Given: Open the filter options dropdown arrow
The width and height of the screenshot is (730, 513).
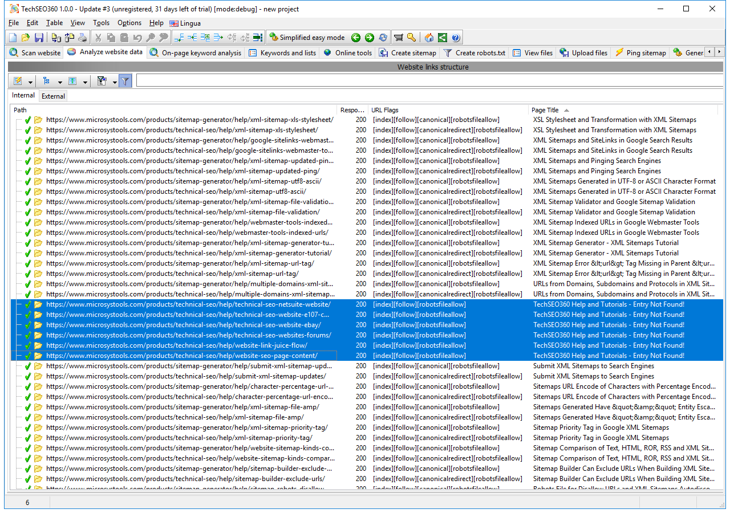Looking at the screenshot, I should coord(114,82).
